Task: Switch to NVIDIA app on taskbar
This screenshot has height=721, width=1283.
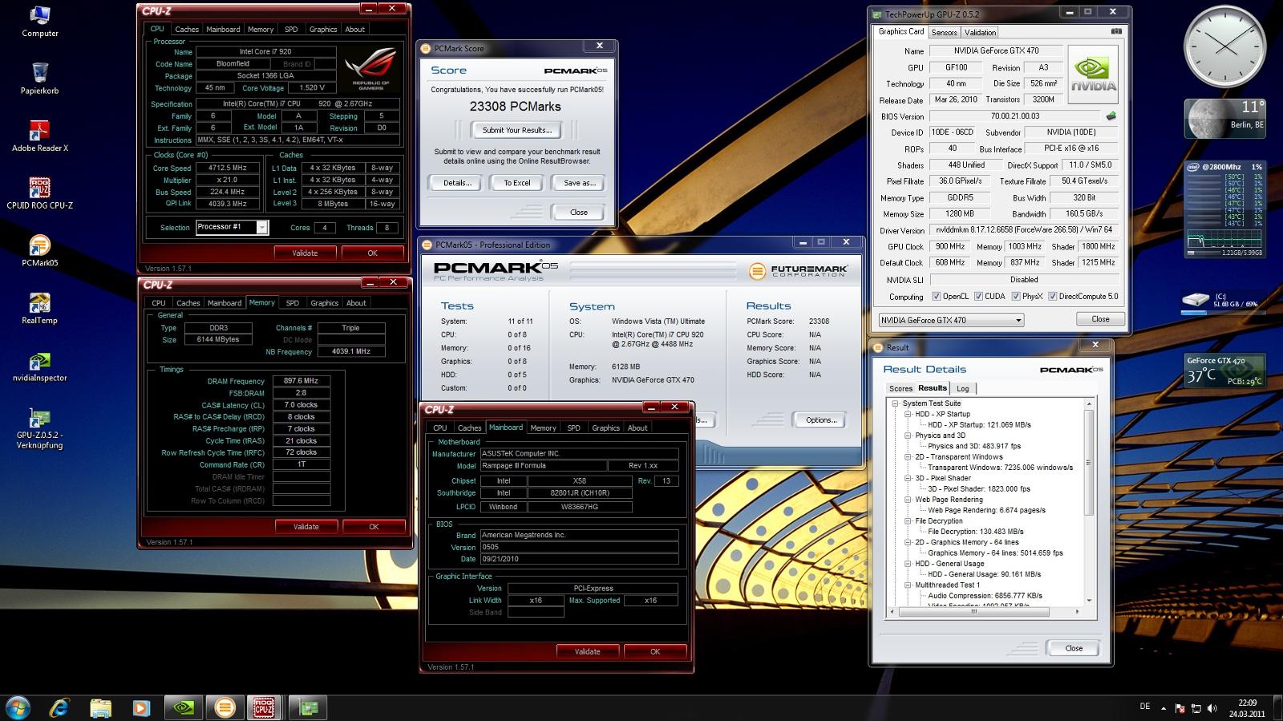Action: pos(184,707)
